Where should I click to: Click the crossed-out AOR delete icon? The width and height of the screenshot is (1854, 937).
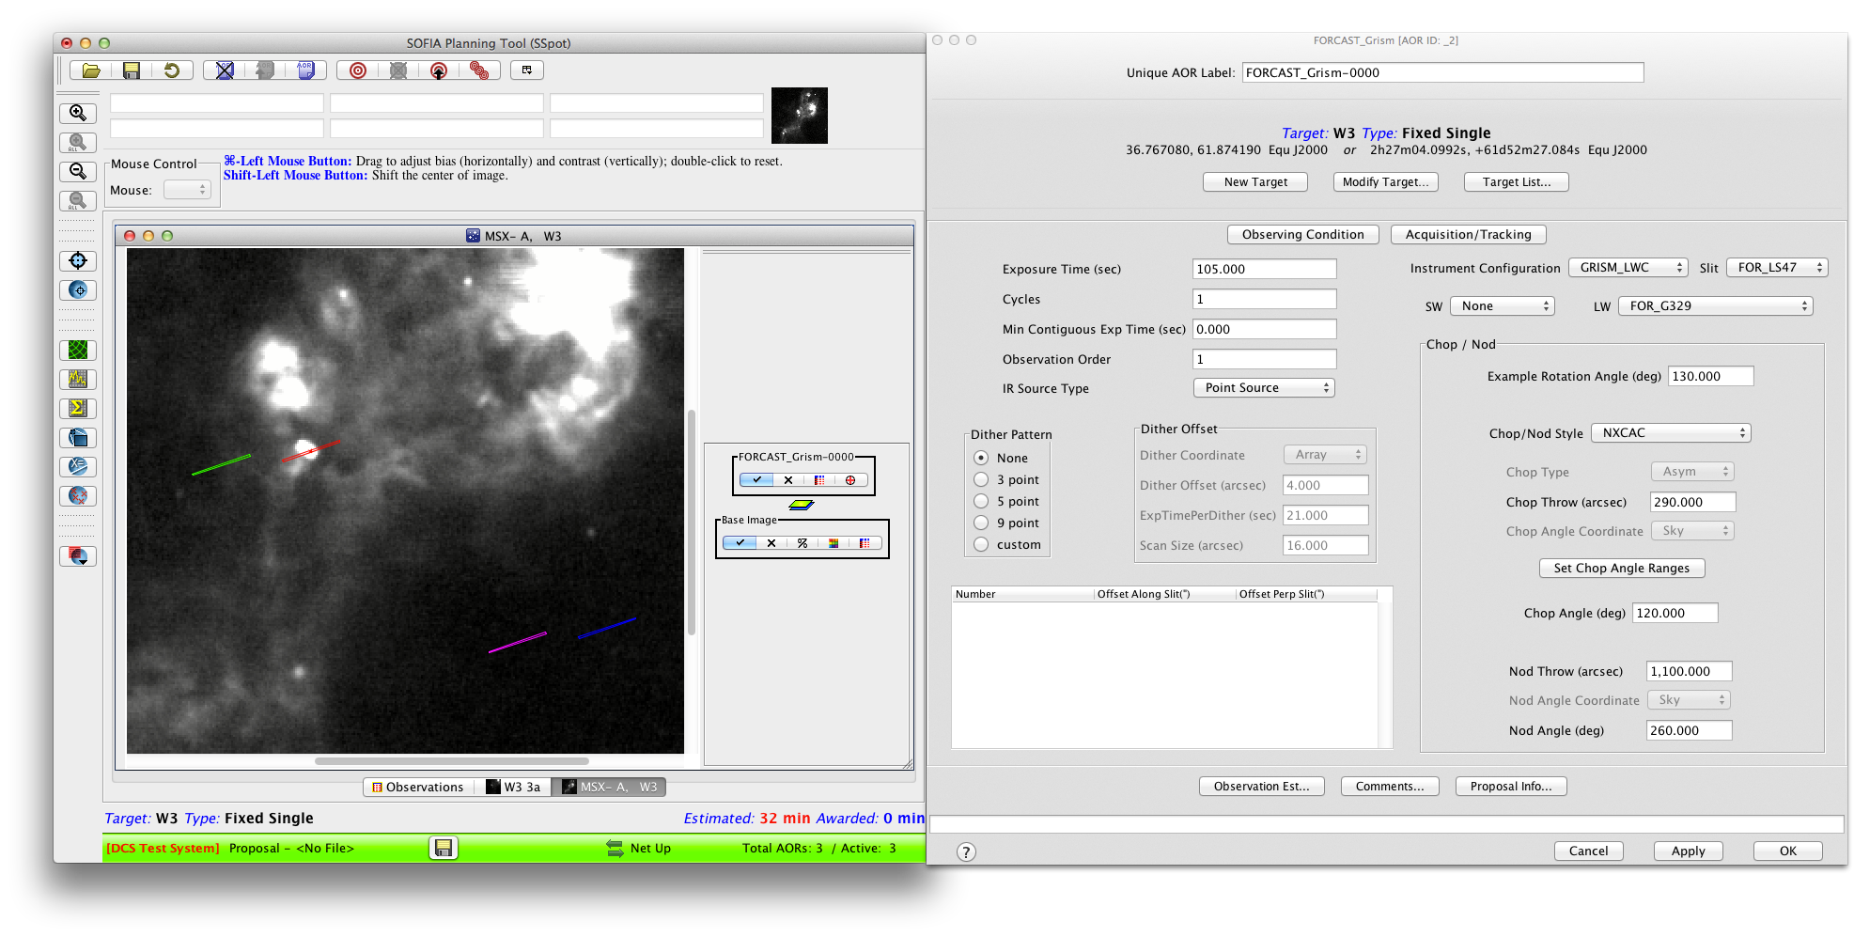click(225, 70)
